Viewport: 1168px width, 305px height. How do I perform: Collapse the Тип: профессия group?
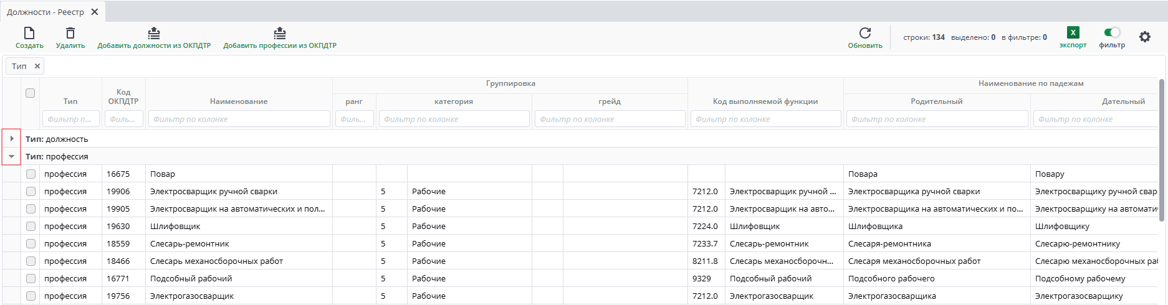pyautogui.click(x=12, y=156)
